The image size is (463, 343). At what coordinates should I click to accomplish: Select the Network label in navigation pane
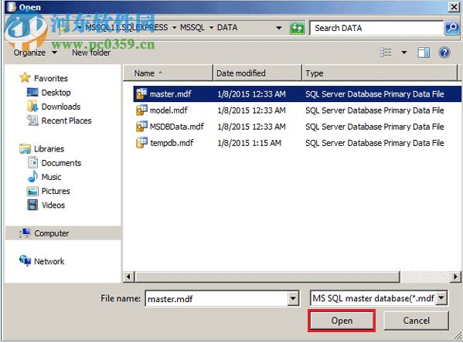pos(49,261)
